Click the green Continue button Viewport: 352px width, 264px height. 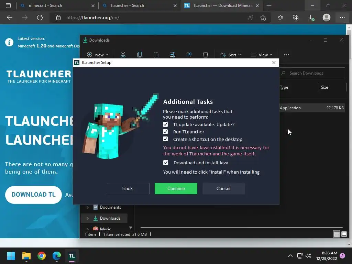click(176, 188)
